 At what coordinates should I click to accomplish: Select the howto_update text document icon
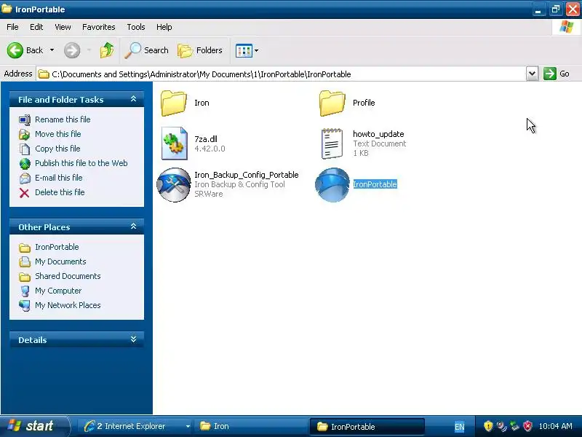pyautogui.click(x=332, y=143)
